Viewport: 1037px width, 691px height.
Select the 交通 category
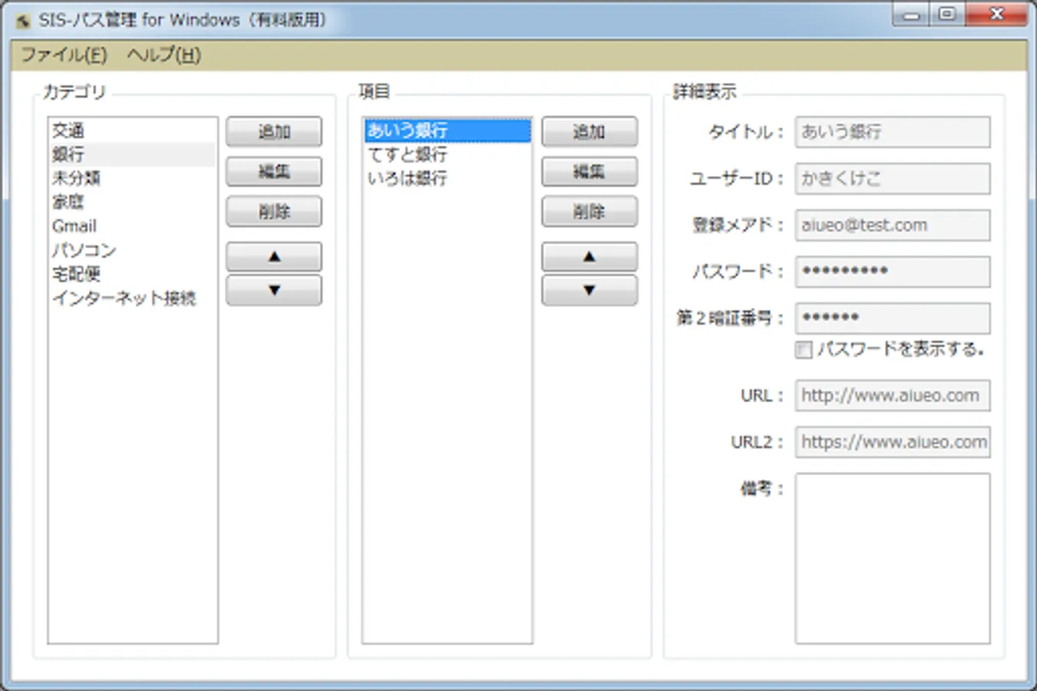point(132,131)
